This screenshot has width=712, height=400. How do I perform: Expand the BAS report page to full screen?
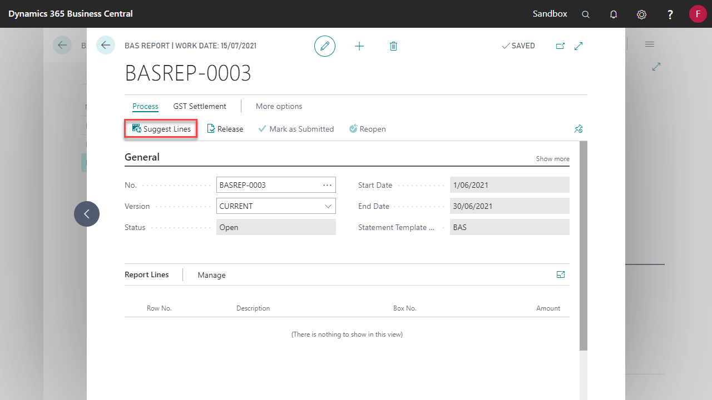click(578, 46)
